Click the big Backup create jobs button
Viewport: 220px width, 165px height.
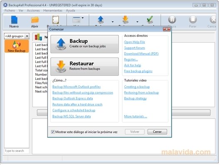84,44
